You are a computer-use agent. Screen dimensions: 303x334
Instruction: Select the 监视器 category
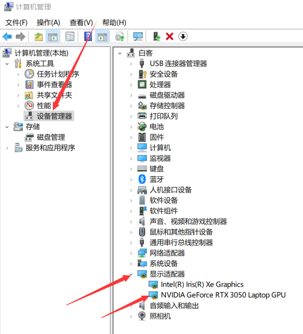click(160, 158)
